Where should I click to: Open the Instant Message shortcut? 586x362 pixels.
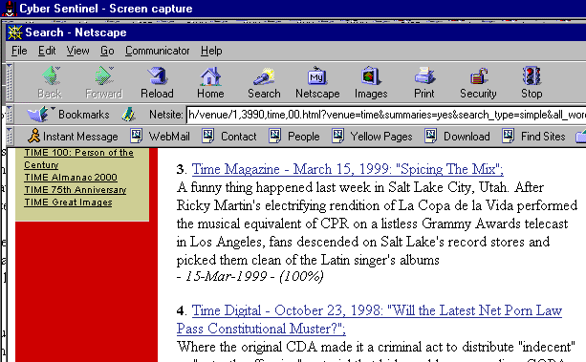click(73, 137)
